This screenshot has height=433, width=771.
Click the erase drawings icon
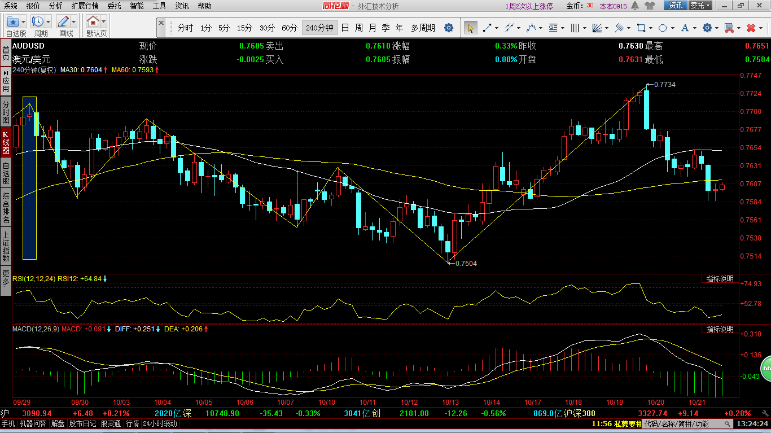pyautogui.click(x=729, y=28)
